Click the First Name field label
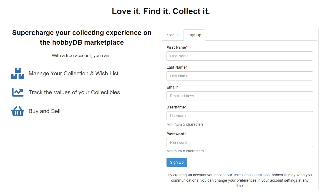 [x=176, y=47]
